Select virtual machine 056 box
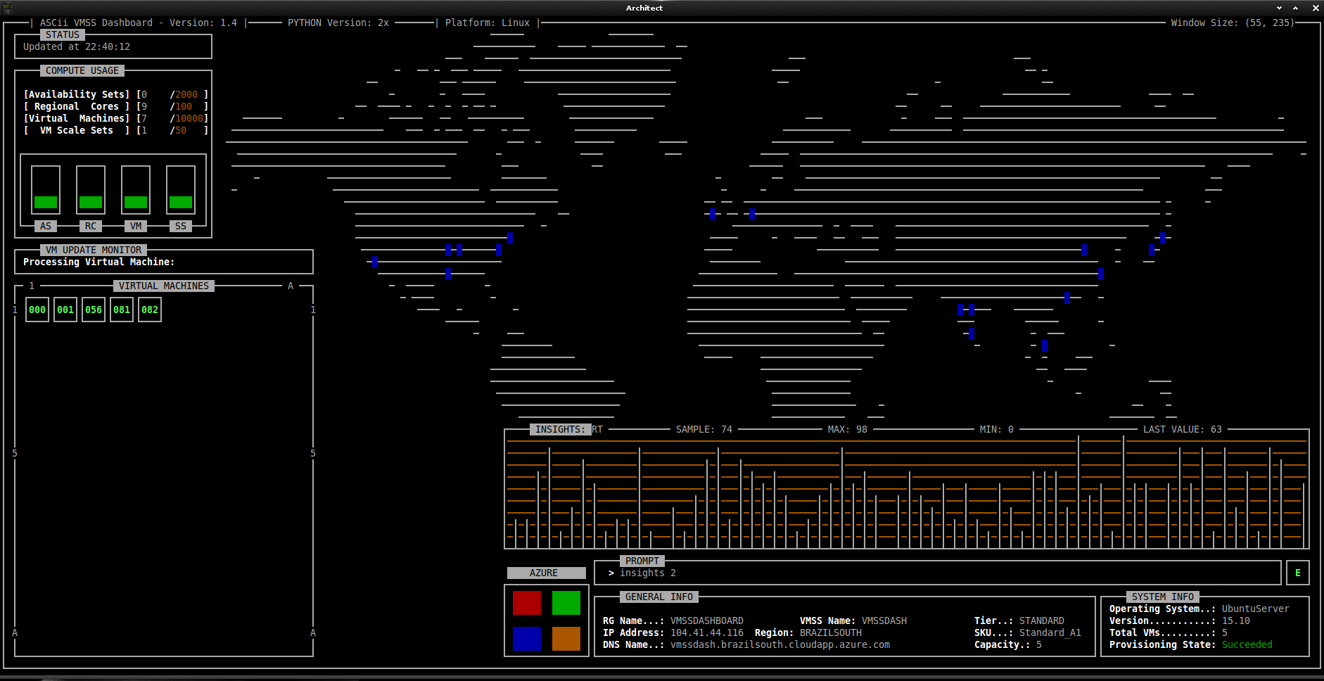This screenshot has width=1324, height=681. (x=94, y=310)
